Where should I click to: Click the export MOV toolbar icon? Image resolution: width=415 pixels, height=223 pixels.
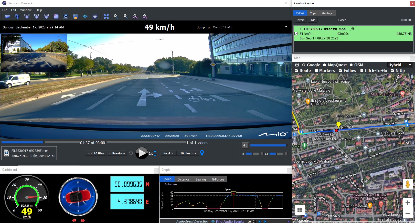click(x=46, y=16)
